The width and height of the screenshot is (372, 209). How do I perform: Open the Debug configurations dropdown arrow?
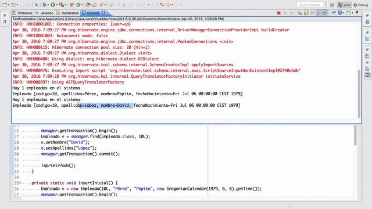(x=48, y=5)
